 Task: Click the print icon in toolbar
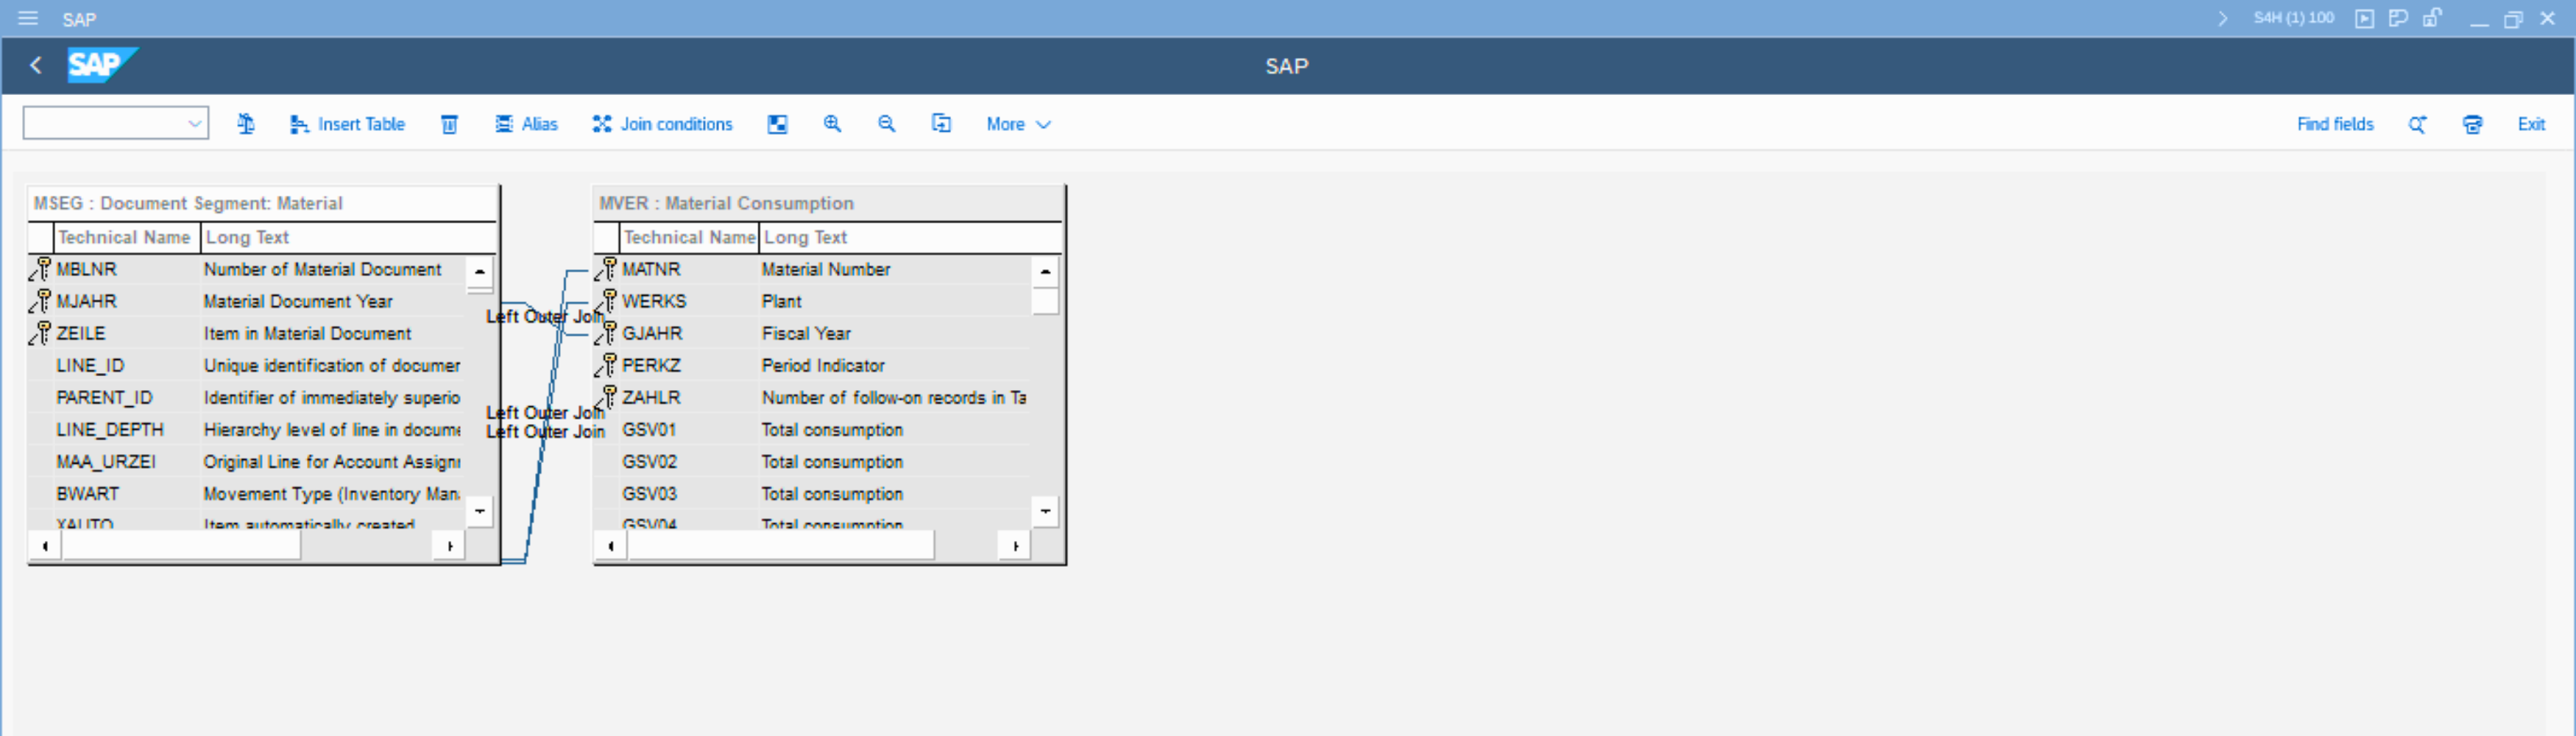(2472, 124)
